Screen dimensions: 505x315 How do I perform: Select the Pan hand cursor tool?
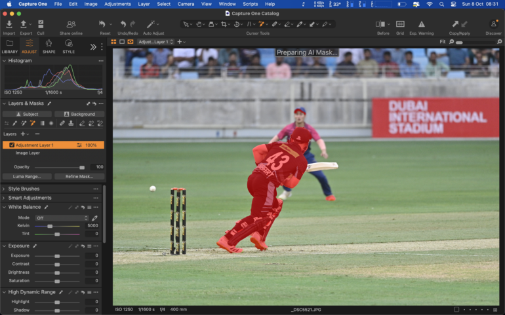click(199, 24)
